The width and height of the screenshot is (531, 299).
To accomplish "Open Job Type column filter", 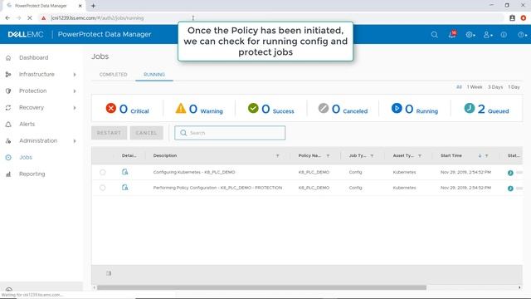I will [372, 156].
